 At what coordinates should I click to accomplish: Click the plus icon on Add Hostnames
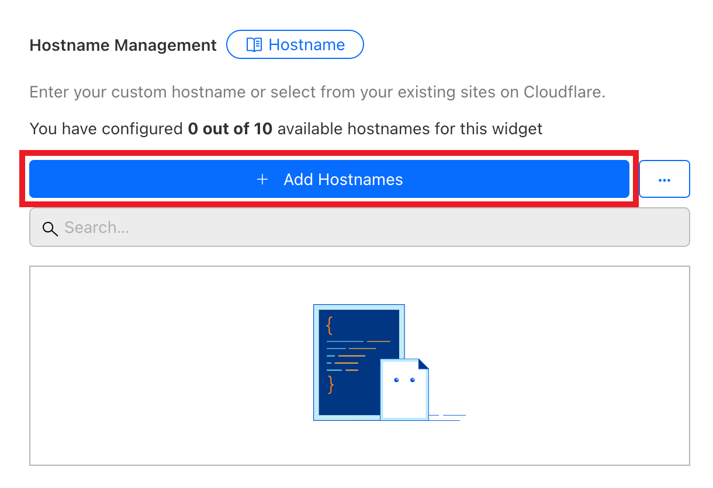pyautogui.click(x=262, y=180)
